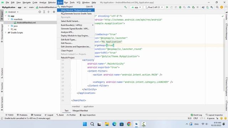Switch to the Merged Manifest tab
The height and width of the screenshot is (128, 228).
pos(80,111)
